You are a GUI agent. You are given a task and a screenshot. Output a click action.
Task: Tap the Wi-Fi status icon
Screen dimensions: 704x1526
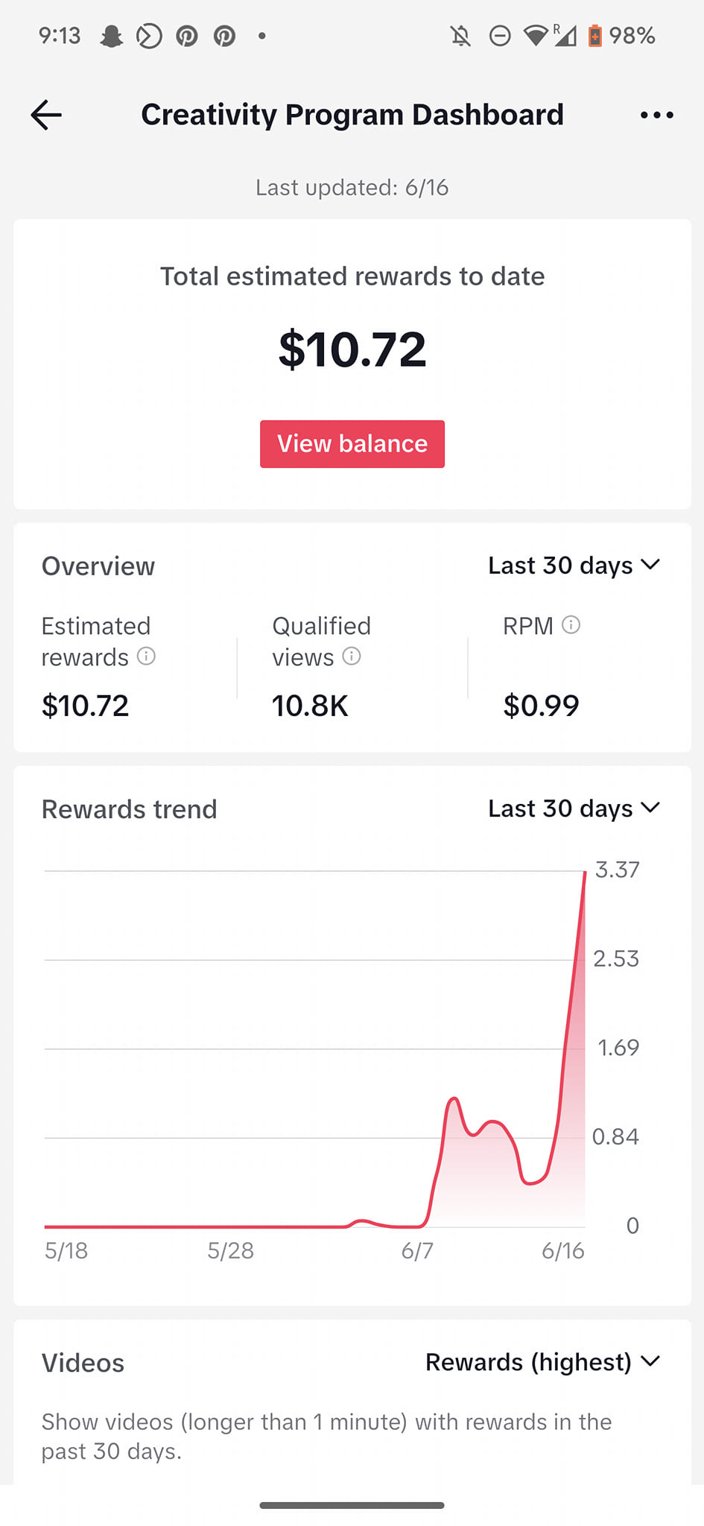(536, 36)
